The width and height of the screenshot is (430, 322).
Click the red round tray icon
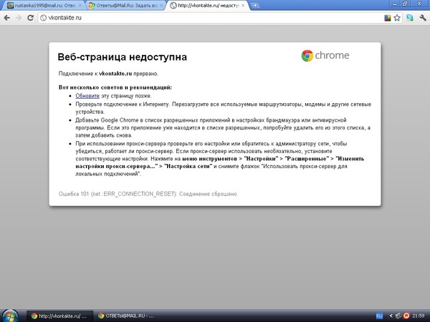tap(406, 316)
